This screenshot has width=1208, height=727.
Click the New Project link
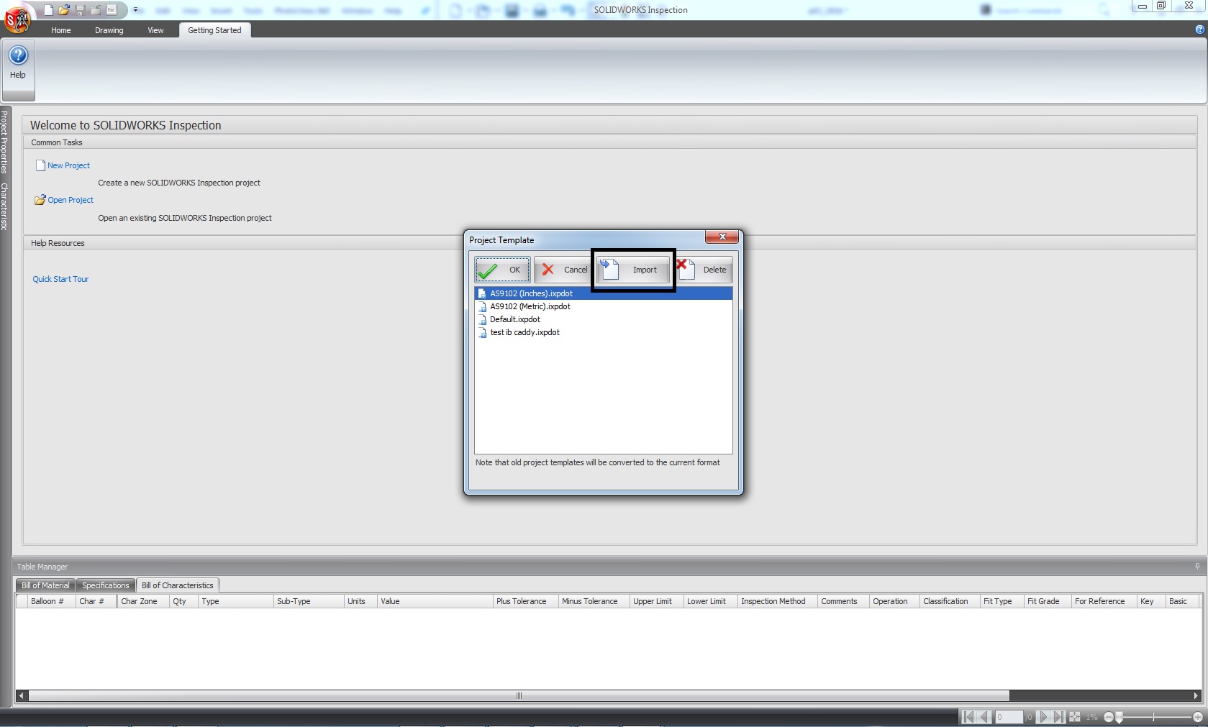[68, 165]
